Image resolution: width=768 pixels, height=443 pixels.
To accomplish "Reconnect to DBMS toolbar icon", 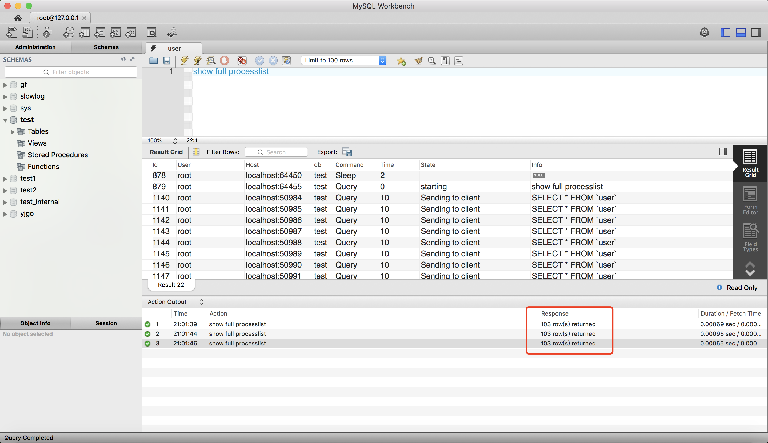I will [x=172, y=32].
